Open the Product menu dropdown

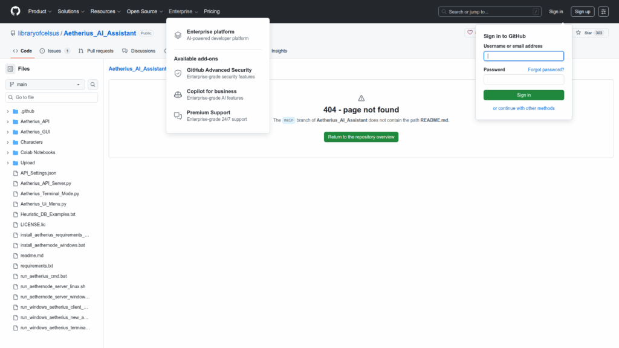[x=40, y=11]
